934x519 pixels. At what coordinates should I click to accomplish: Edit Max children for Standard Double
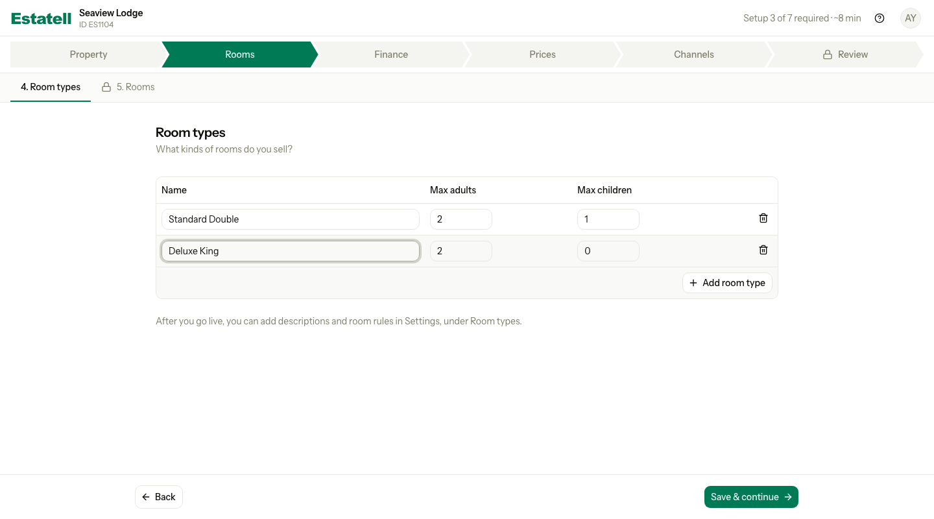tap(608, 219)
